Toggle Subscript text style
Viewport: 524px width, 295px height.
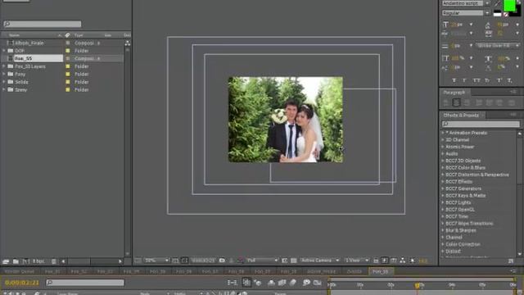point(509,80)
